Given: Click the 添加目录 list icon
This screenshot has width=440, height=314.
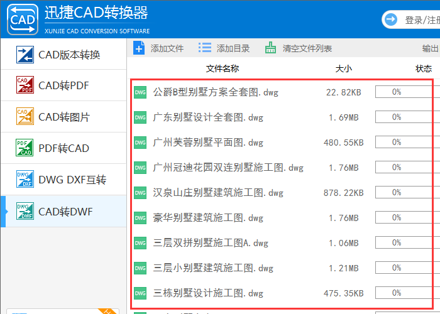Looking at the screenshot, I should click(205, 48).
